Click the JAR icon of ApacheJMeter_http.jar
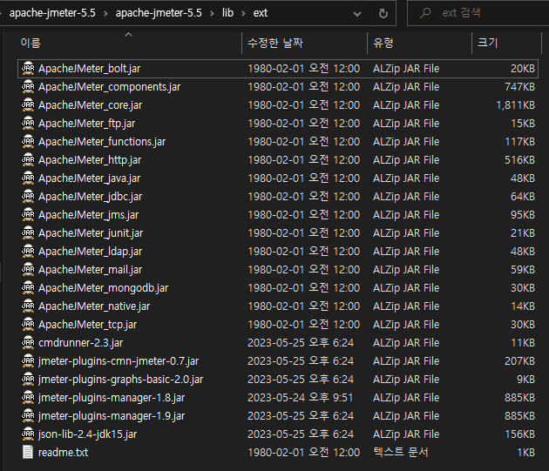 28,159
